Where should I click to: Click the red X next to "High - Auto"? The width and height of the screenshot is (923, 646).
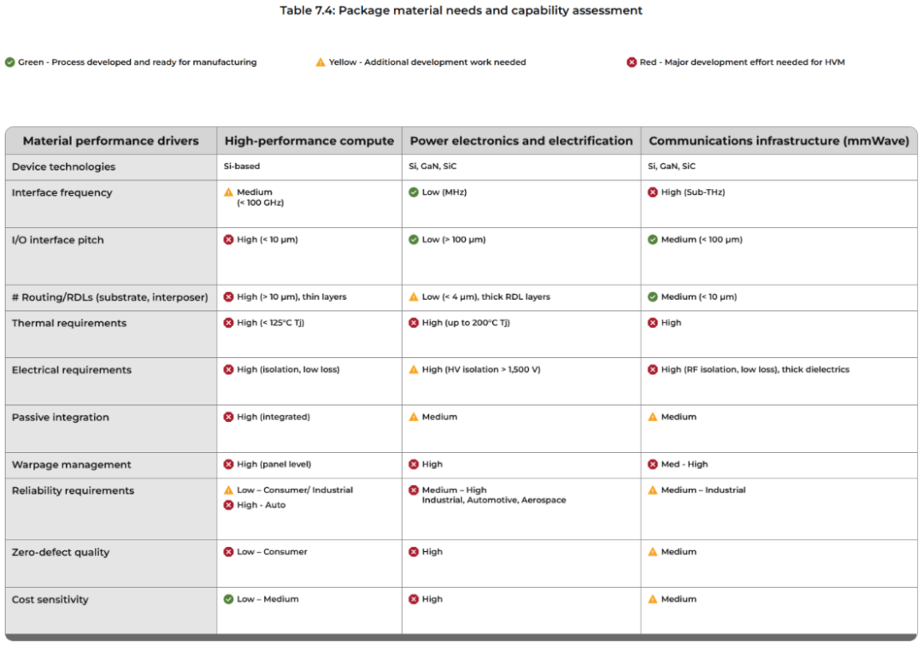tap(228, 505)
